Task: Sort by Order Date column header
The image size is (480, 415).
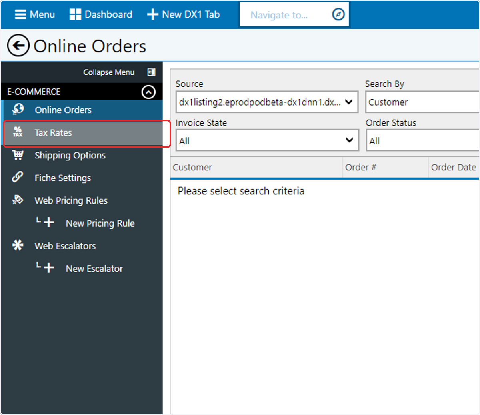Action: point(454,167)
